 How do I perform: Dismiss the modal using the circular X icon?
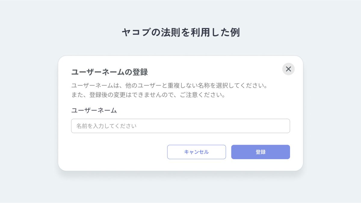288,69
